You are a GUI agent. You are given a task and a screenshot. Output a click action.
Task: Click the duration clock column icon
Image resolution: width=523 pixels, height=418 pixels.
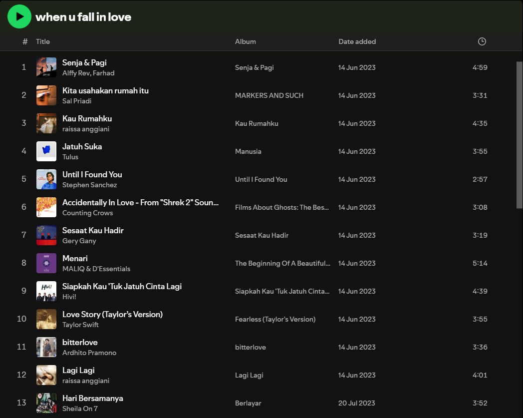point(482,41)
